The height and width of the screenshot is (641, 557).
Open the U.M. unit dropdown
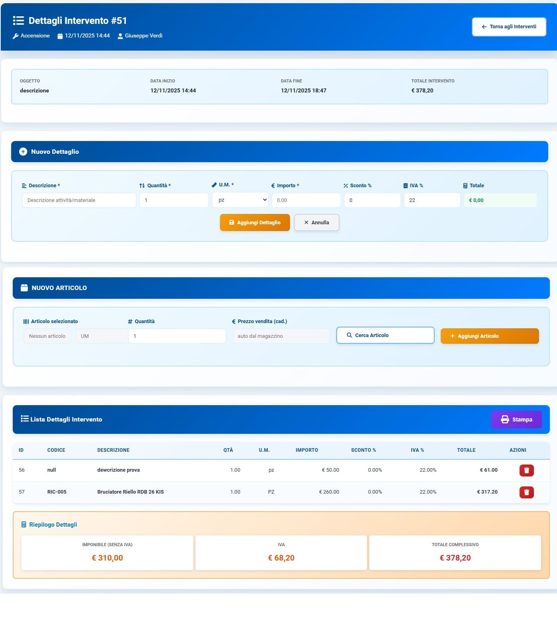click(240, 200)
